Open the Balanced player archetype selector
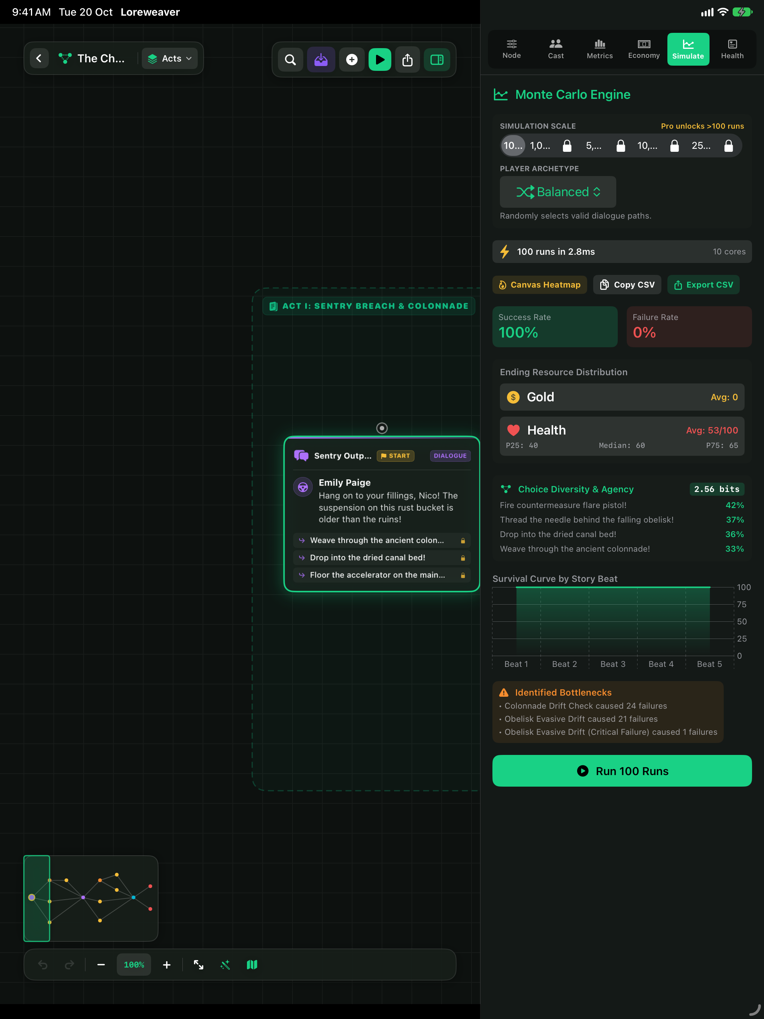 (x=558, y=192)
